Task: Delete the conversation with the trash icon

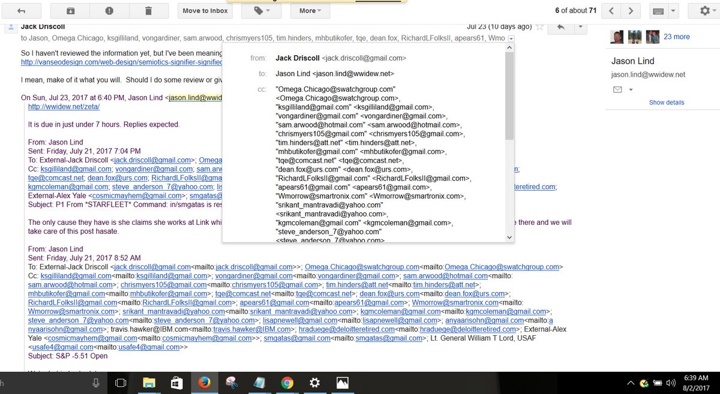Action: click(148, 11)
